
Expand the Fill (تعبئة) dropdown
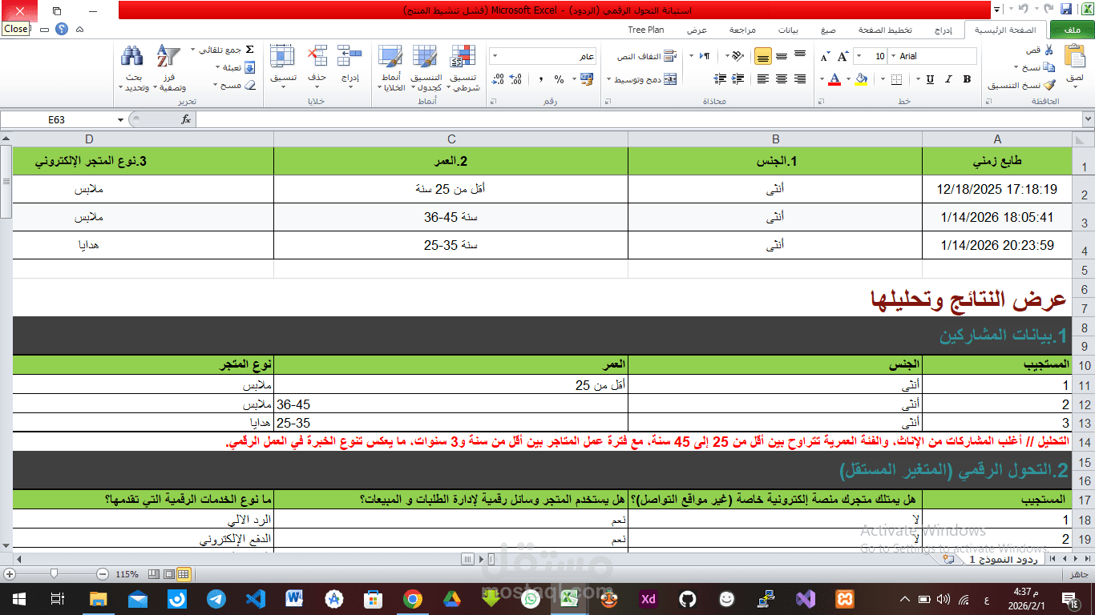pyautogui.click(x=217, y=67)
